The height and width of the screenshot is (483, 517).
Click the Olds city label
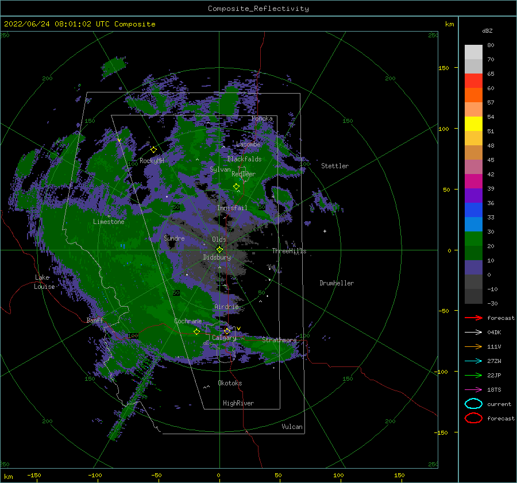pos(219,239)
